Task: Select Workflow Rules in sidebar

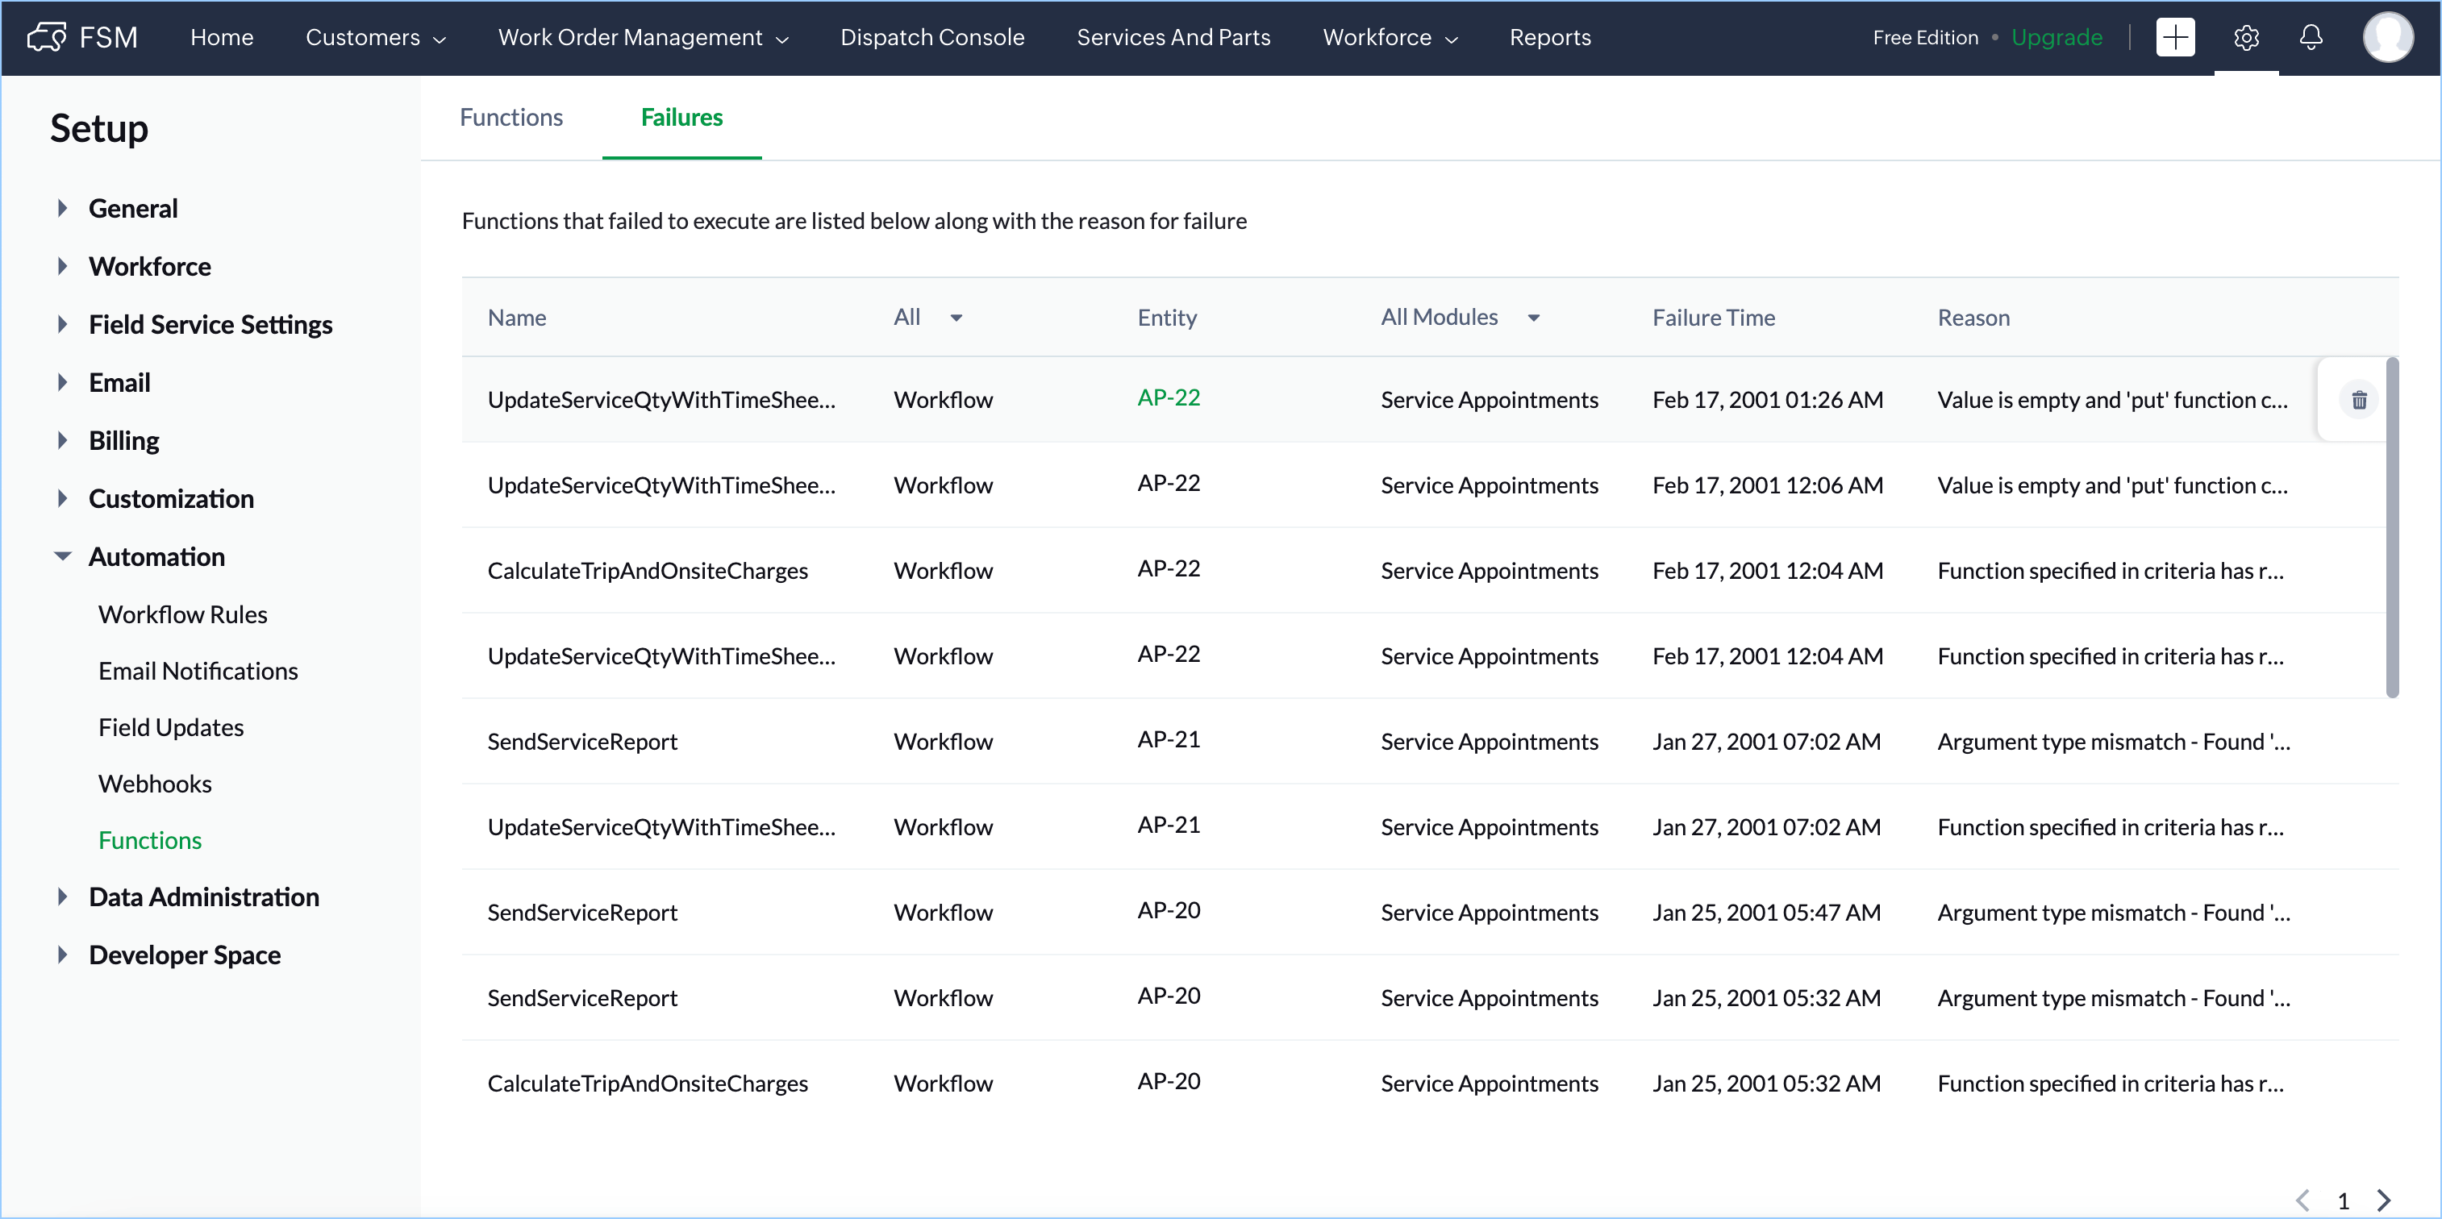Action: 183,614
